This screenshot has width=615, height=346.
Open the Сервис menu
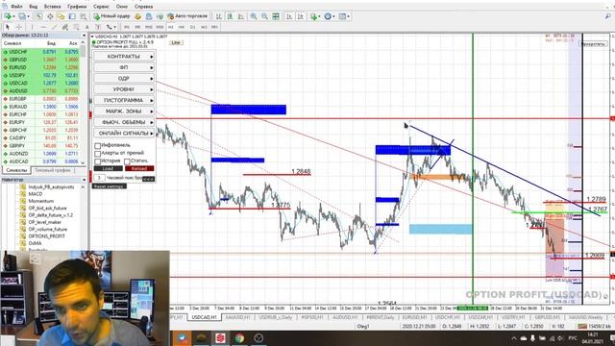coord(101,7)
